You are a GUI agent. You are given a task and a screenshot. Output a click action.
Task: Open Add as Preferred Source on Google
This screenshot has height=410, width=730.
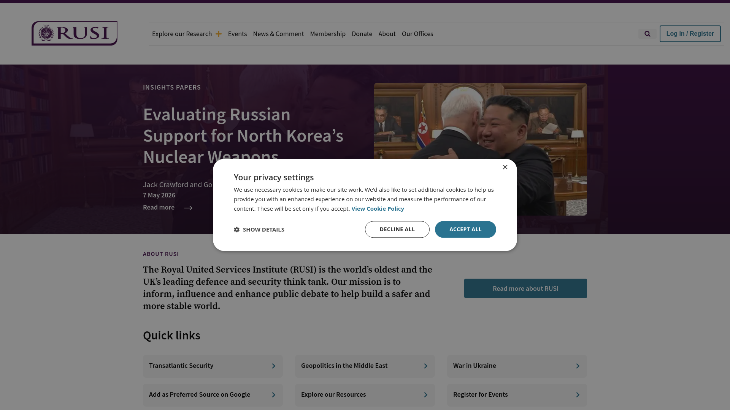[213, 395]
